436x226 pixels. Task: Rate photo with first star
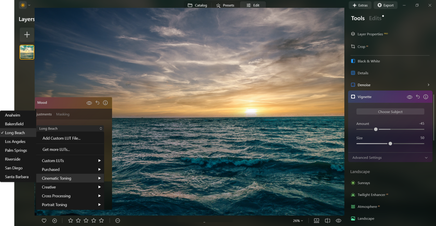pyautogui.click(x=71, y=220)
